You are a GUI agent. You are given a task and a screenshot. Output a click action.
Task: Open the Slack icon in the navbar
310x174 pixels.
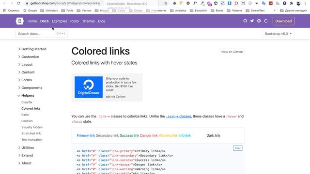(259, 21)
